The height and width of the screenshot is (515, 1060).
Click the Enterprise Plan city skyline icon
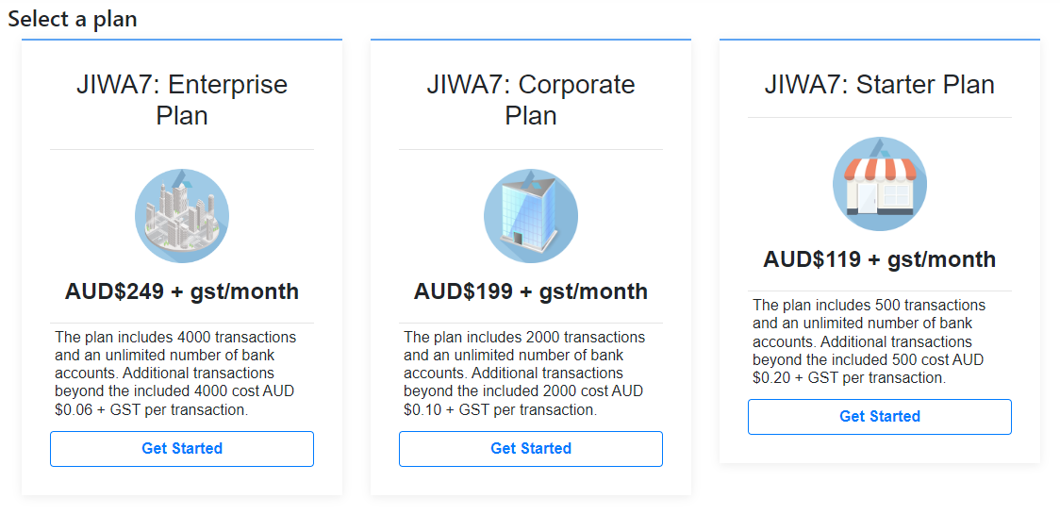[x=182, y=216]
